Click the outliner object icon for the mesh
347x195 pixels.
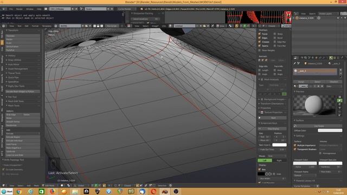click(297, 18)
